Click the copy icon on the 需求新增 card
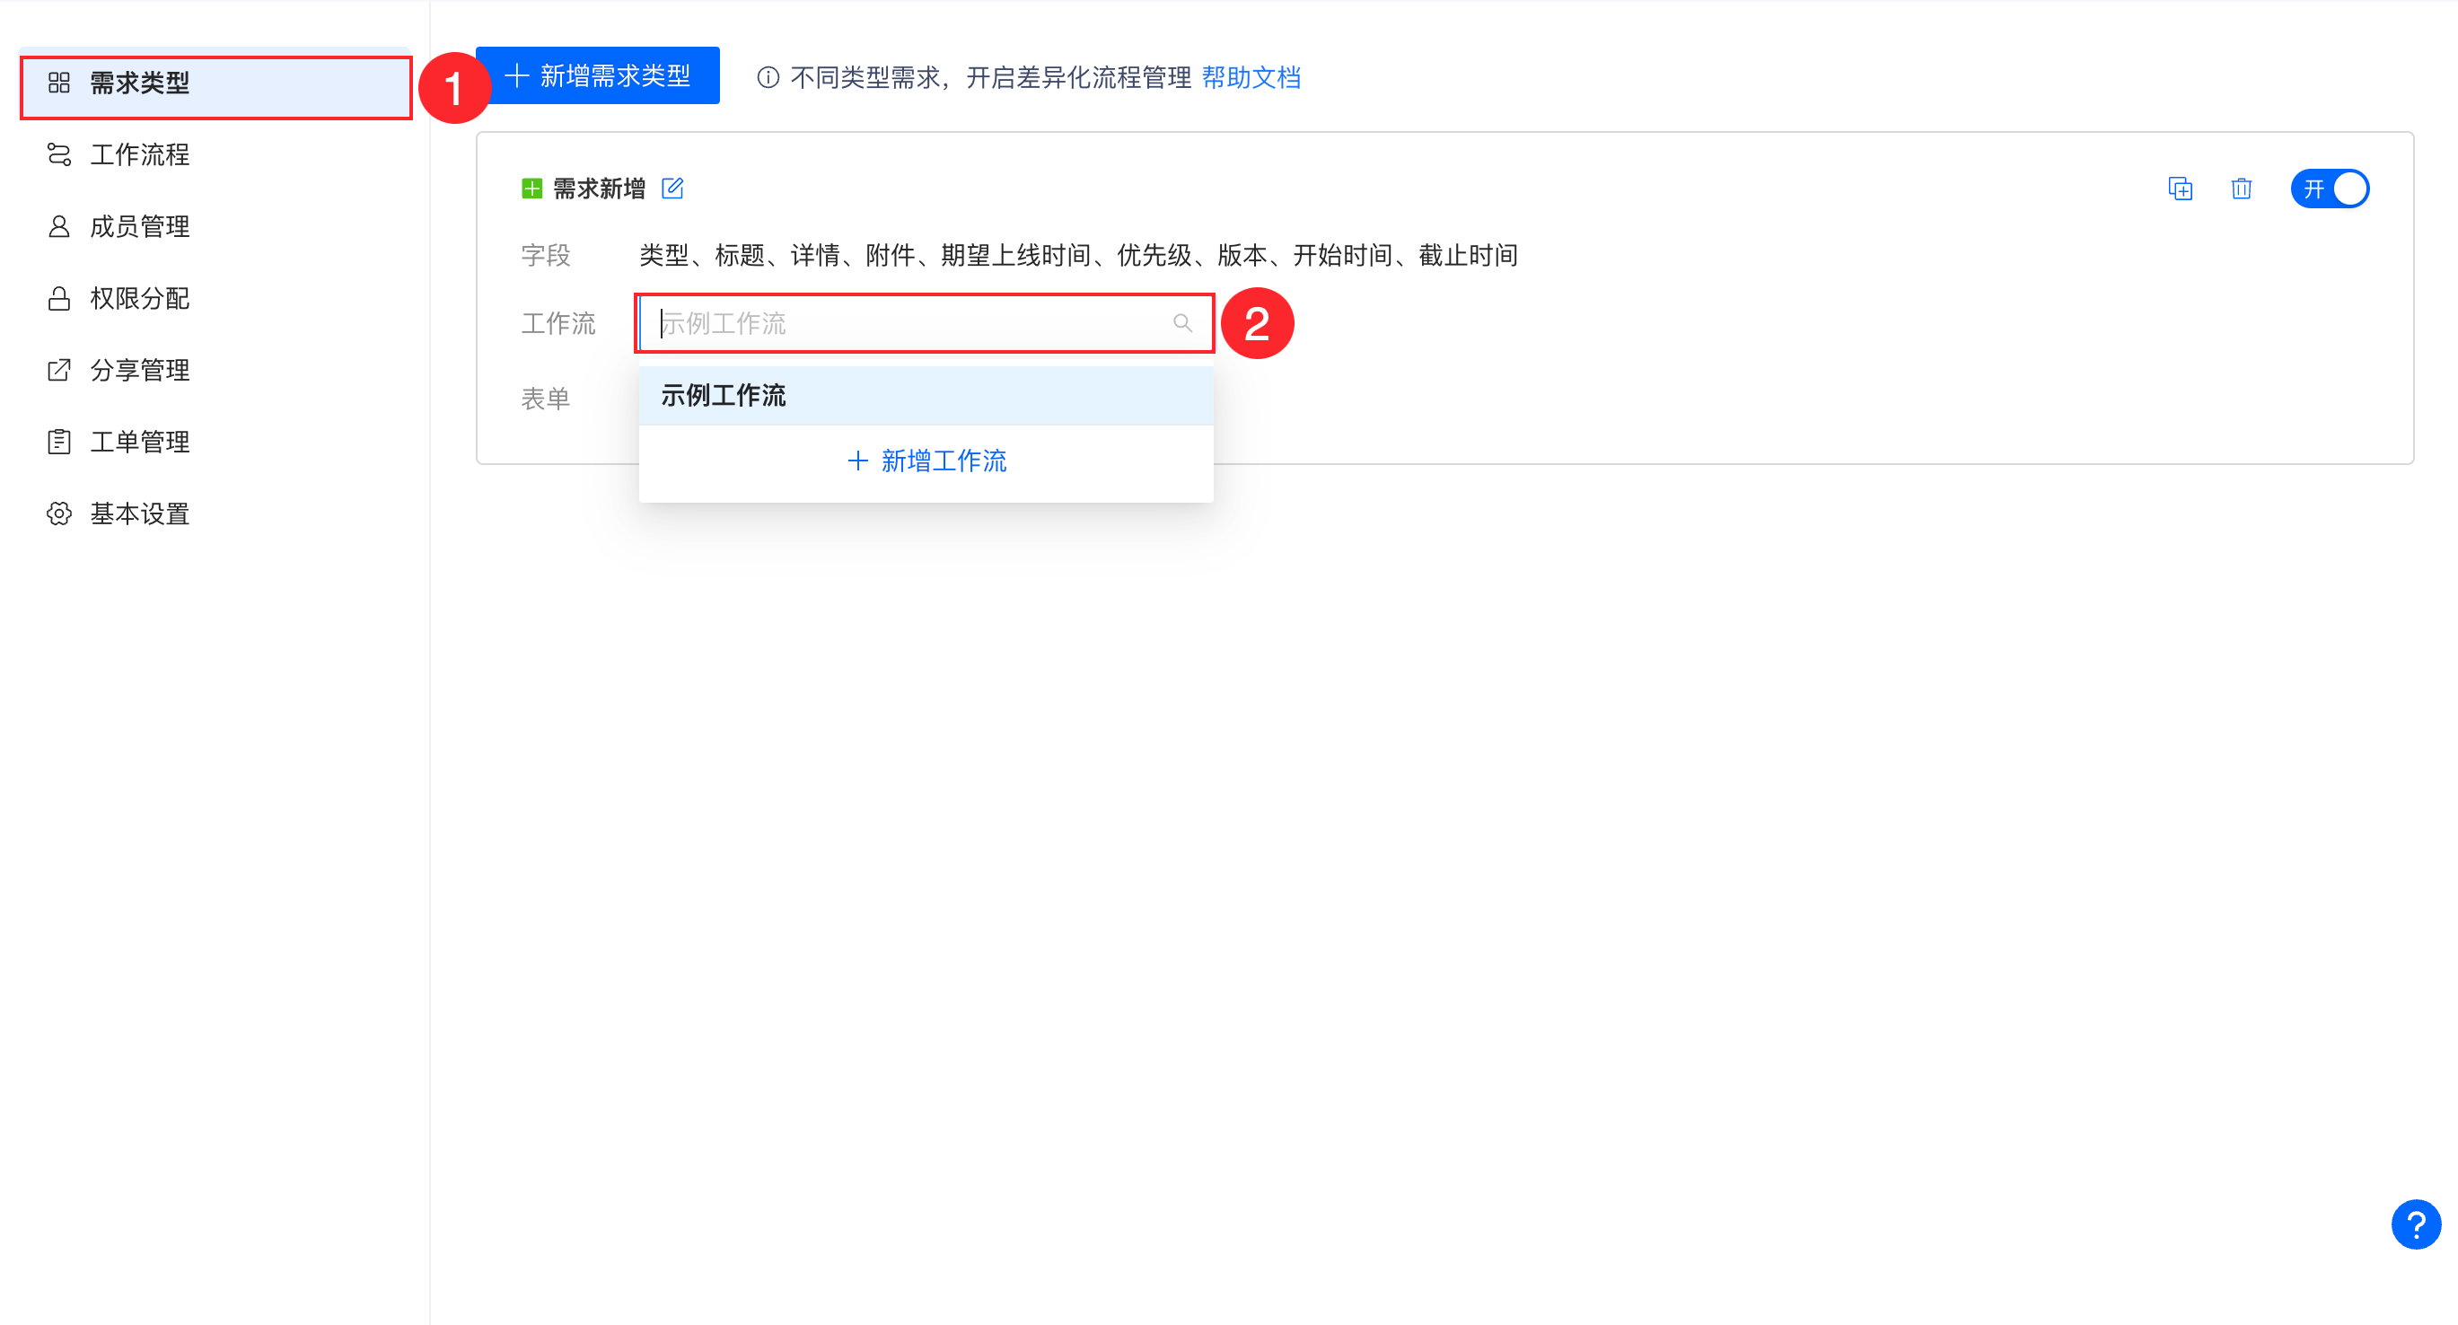The width and height of the screenshot is (2458, 1325). 2180,189
